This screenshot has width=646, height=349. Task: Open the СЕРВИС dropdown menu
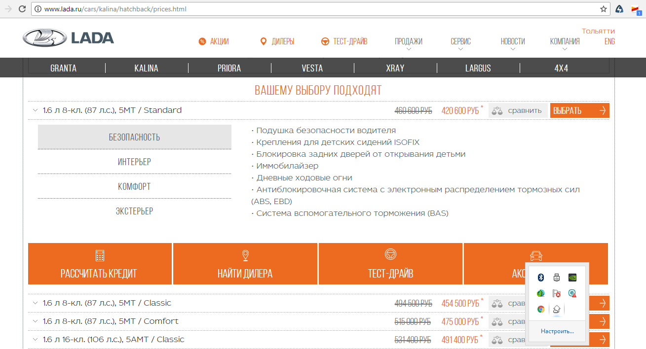461,43
